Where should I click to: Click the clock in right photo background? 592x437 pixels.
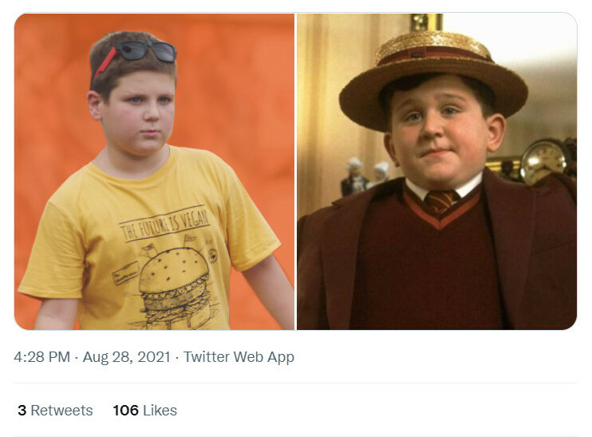pos(543,161)
